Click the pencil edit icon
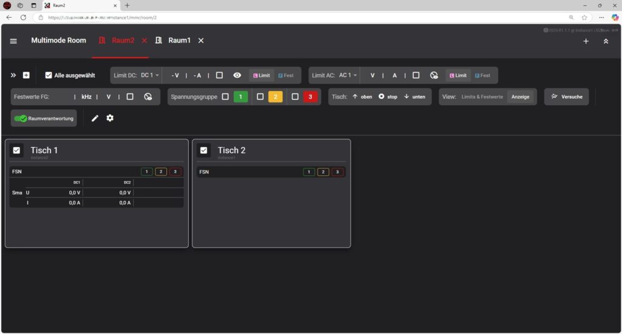Image resolution: width=622 pixels, height=334 pixels. (95, 118)
